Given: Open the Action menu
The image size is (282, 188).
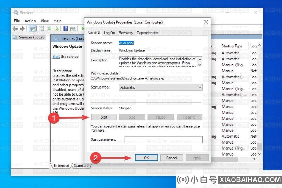Looking at the screenshot, I should (30, 21).
